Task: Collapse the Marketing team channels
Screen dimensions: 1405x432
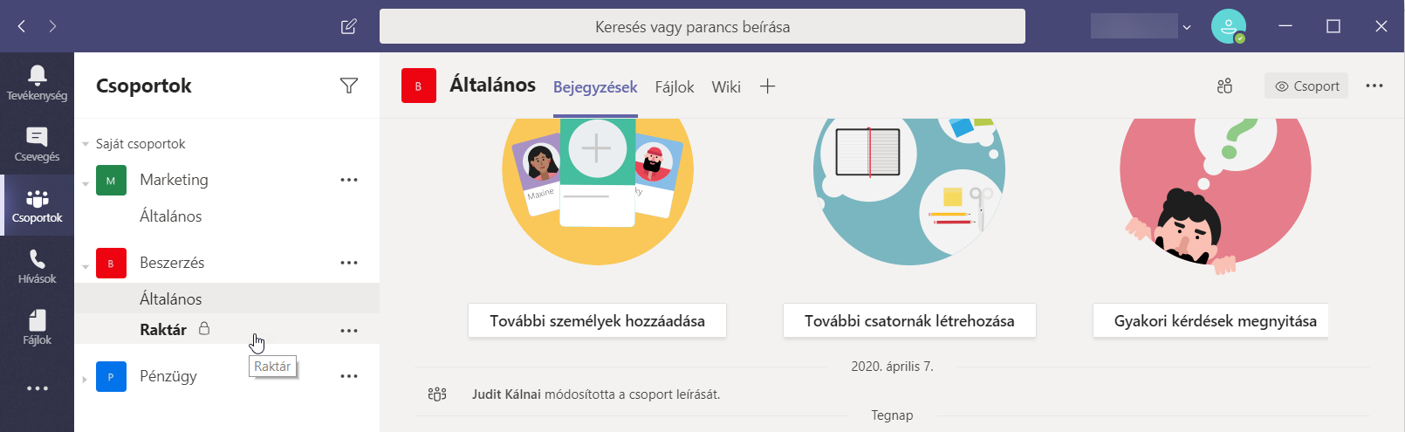Action: click(86, 183)
